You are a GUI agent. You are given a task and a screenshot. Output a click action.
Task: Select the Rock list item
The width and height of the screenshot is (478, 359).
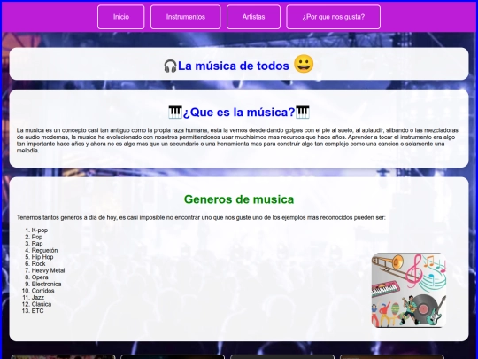pyautogui.click(x=38, y=264)
